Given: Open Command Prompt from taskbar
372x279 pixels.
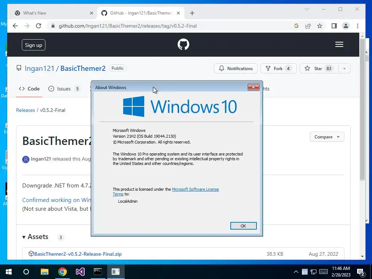Looking at the screenshot, I should [98, 272].
